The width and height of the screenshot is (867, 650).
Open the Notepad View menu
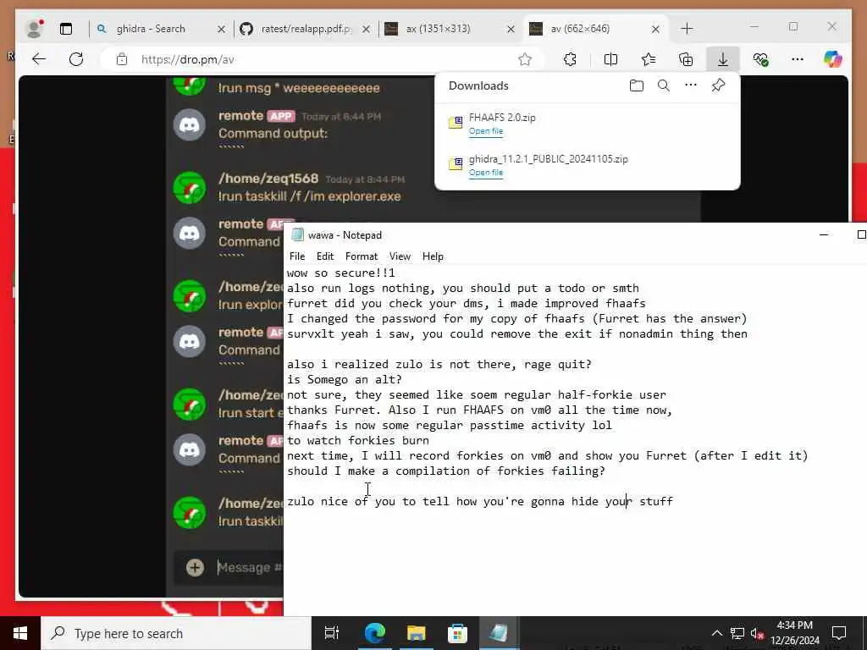[x=400, y=256]
